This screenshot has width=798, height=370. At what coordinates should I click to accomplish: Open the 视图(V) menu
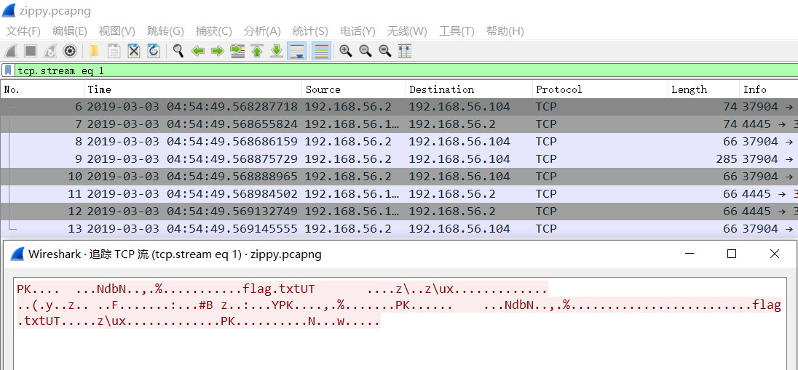(x=117, y=31)
